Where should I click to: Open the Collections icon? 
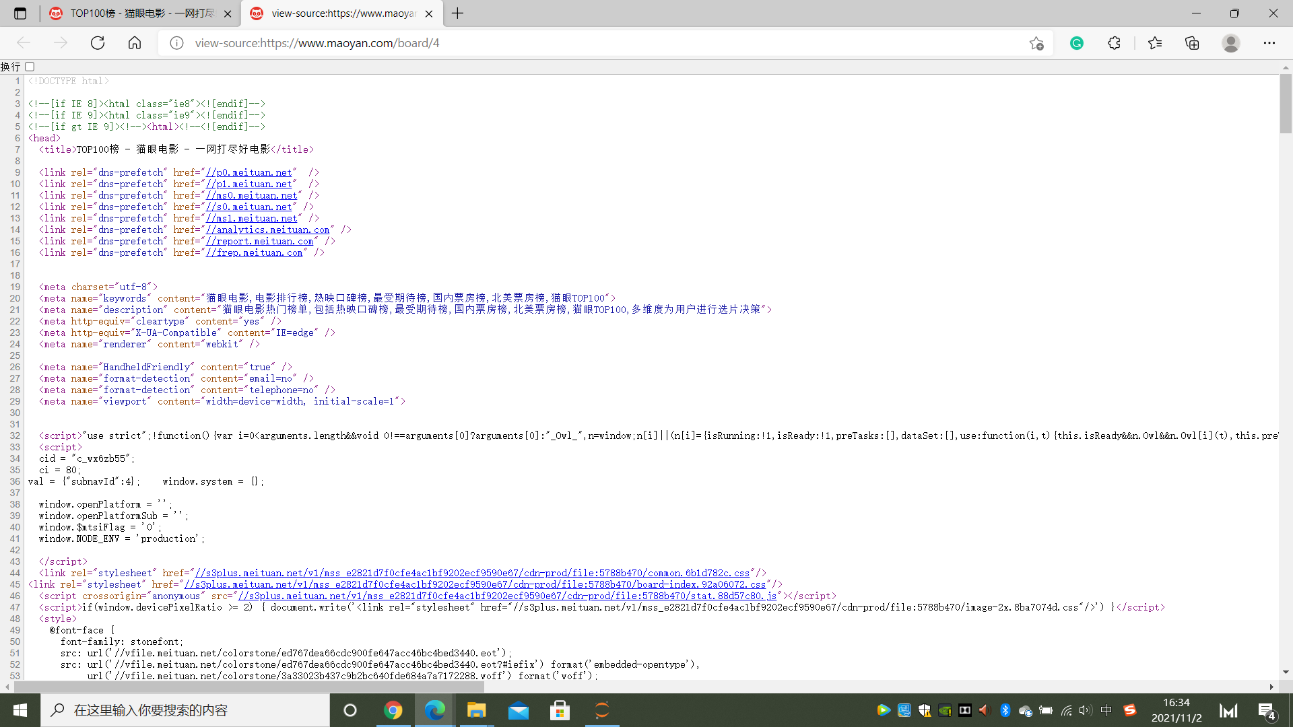(1192, 43)
